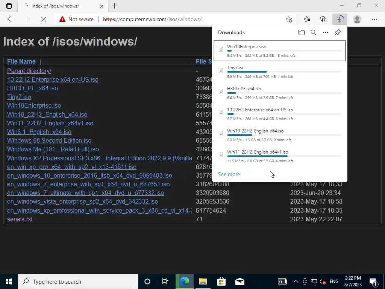Click the Tiny7.iso link in listing
This screenshot has width=385, height=289.
click(19, 97)
